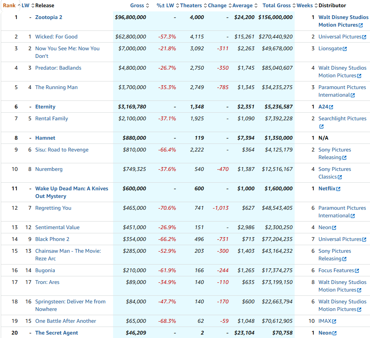Open external link icon for Black Phone 2's Universal Pictures

(364, 240)
